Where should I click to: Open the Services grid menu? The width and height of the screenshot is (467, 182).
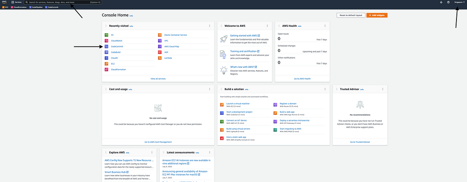pyautogui.click(x=16, y=2)
